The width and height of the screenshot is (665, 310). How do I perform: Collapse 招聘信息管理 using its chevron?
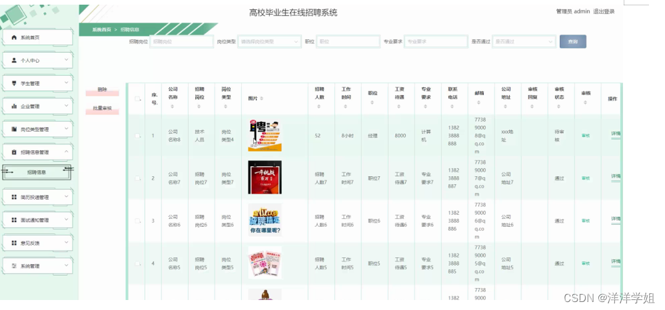66,152
